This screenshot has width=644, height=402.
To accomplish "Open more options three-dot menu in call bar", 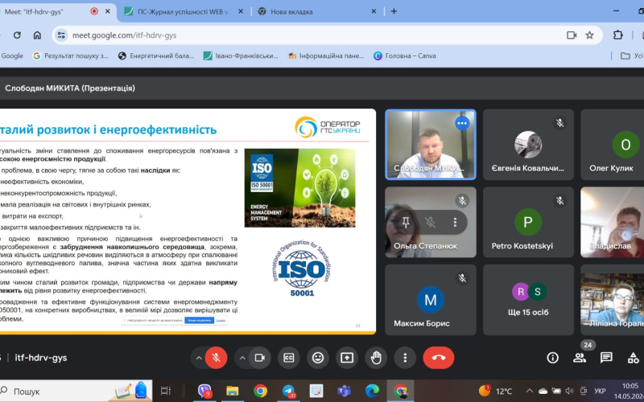I will [x=405, y=358].
